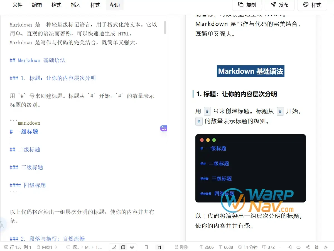Screen dimensions: 334x251
Task: Click the book icon count 372
Action: click(269, 247)
